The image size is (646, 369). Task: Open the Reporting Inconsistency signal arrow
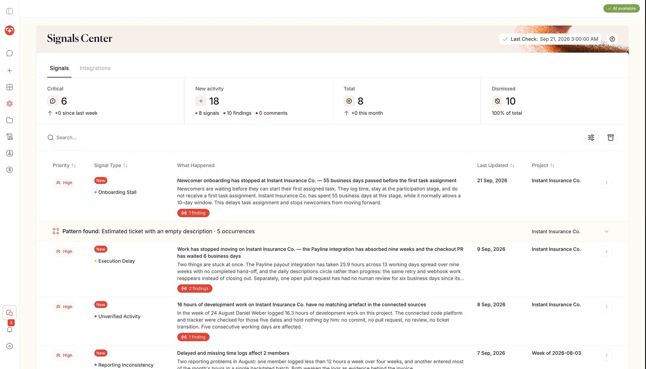pos(606,355)
